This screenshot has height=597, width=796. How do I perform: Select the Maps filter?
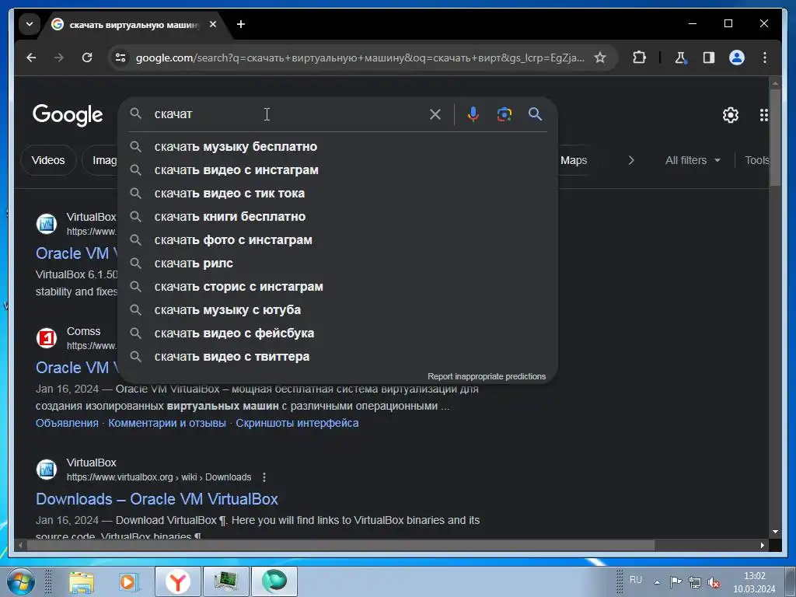point(574,160)
